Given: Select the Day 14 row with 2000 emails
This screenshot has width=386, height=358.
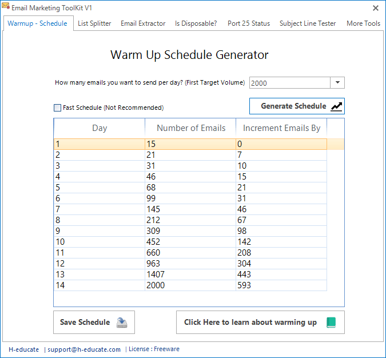Looking at the screenshot, I should [191, 285].
